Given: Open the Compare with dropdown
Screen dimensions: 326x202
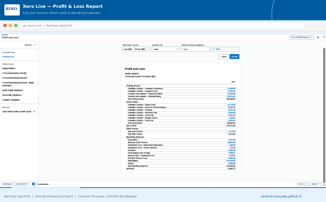Looking at the screenshot, I should [x=166, y=49].
